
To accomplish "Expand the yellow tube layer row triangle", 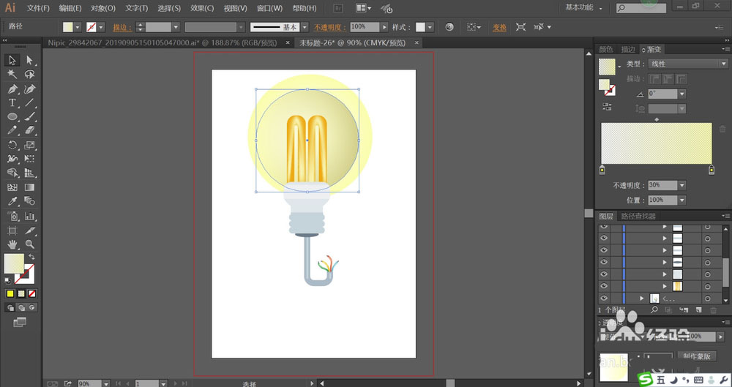I will click(x=665, y=286).
